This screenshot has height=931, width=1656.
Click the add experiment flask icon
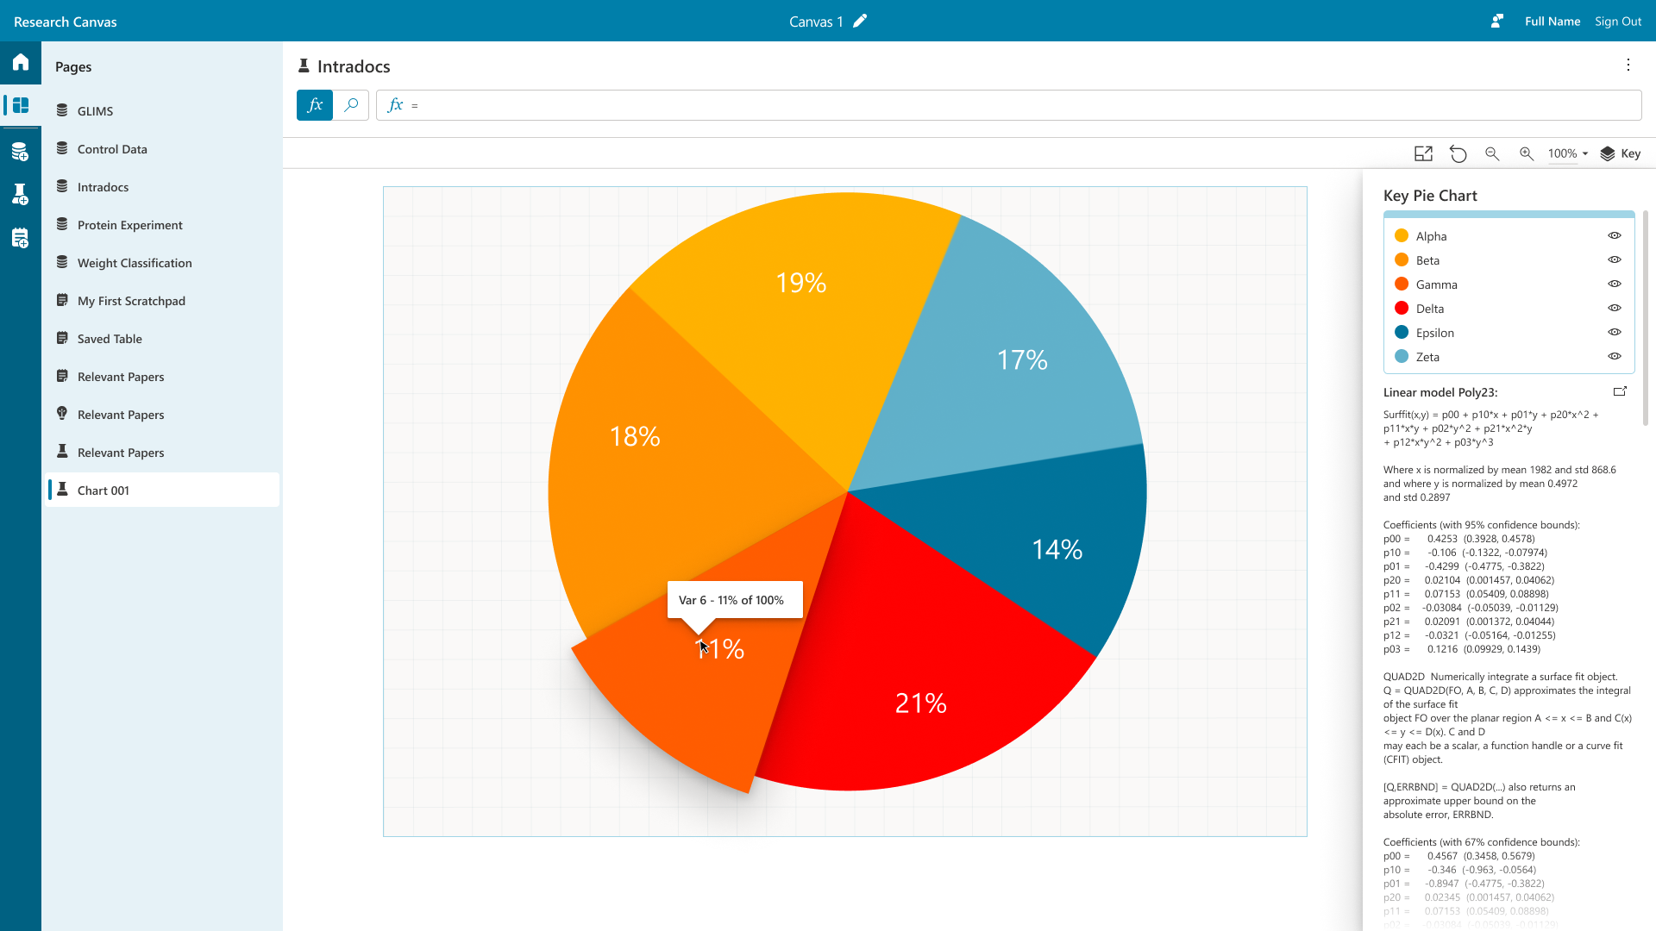click(x=21, y=195)
